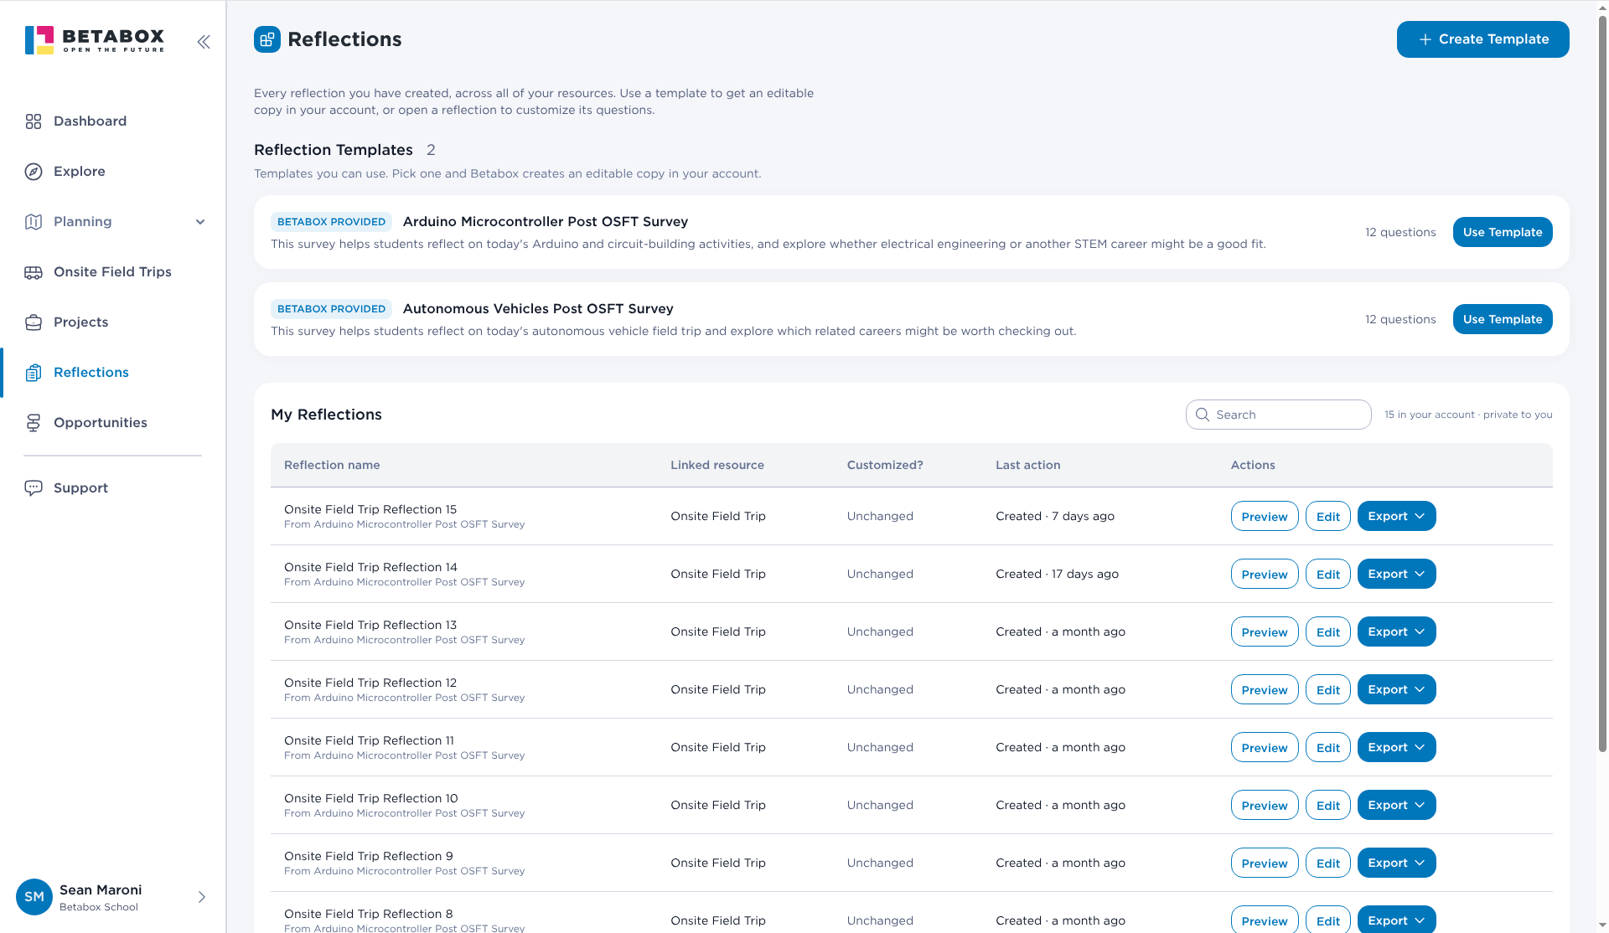Screen dimensions: 1609x933
Task: Click the Planning map icon
Action: (34, 222)
